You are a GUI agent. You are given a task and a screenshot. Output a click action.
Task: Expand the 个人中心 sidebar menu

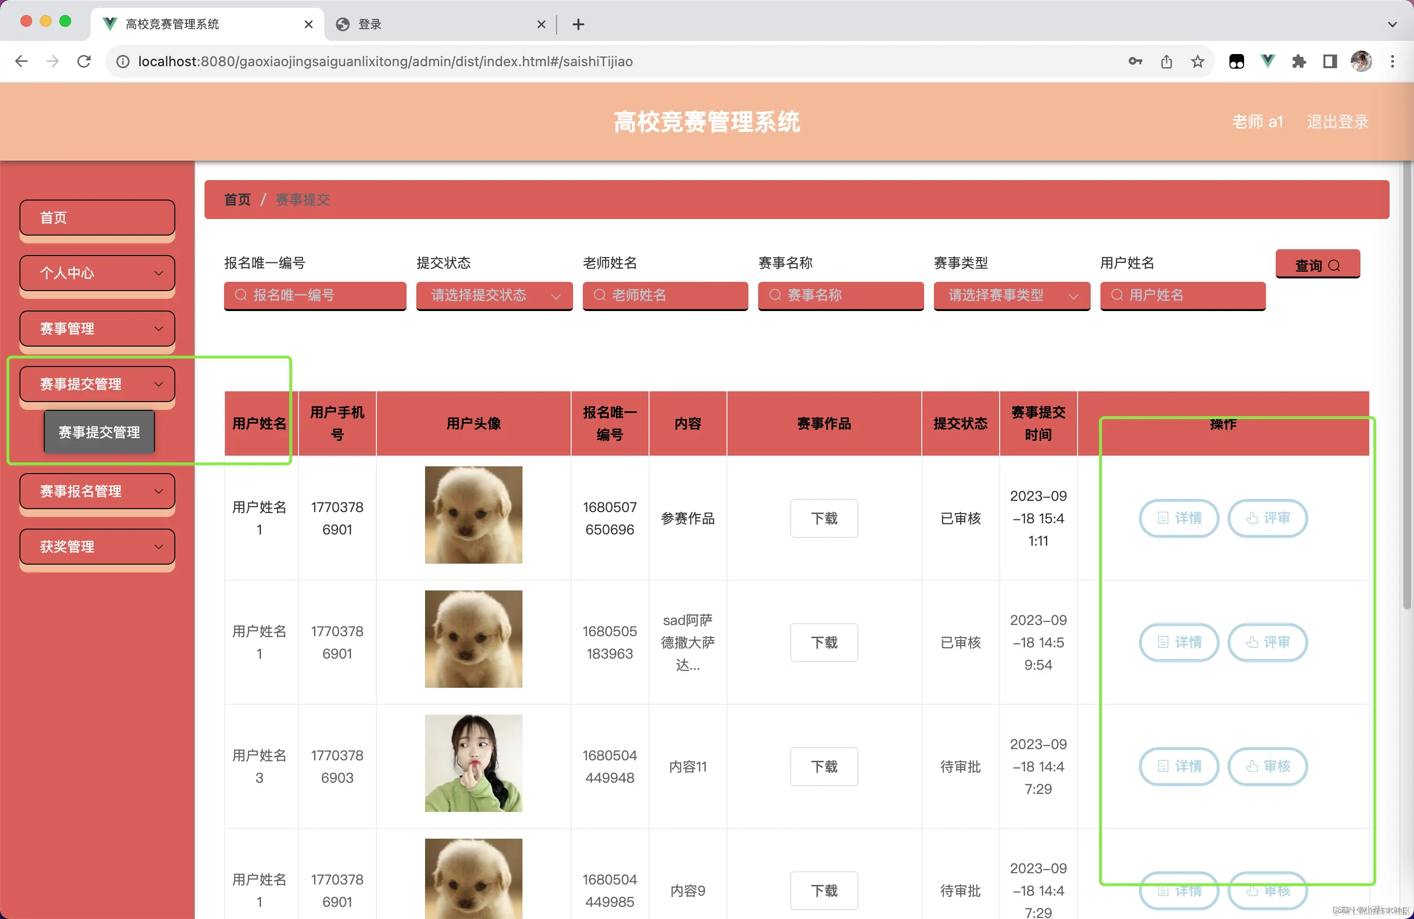click(97, 273)
